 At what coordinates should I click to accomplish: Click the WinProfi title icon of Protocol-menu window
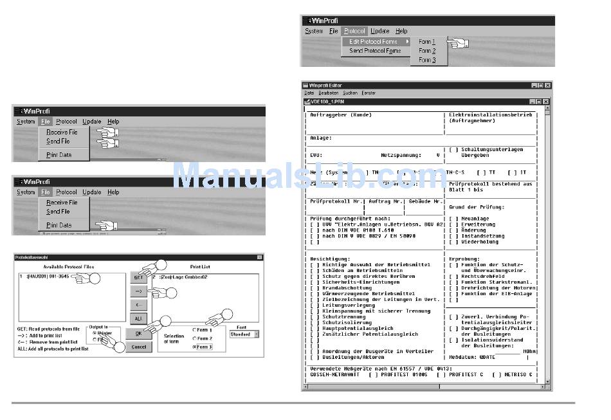point(307,21)
